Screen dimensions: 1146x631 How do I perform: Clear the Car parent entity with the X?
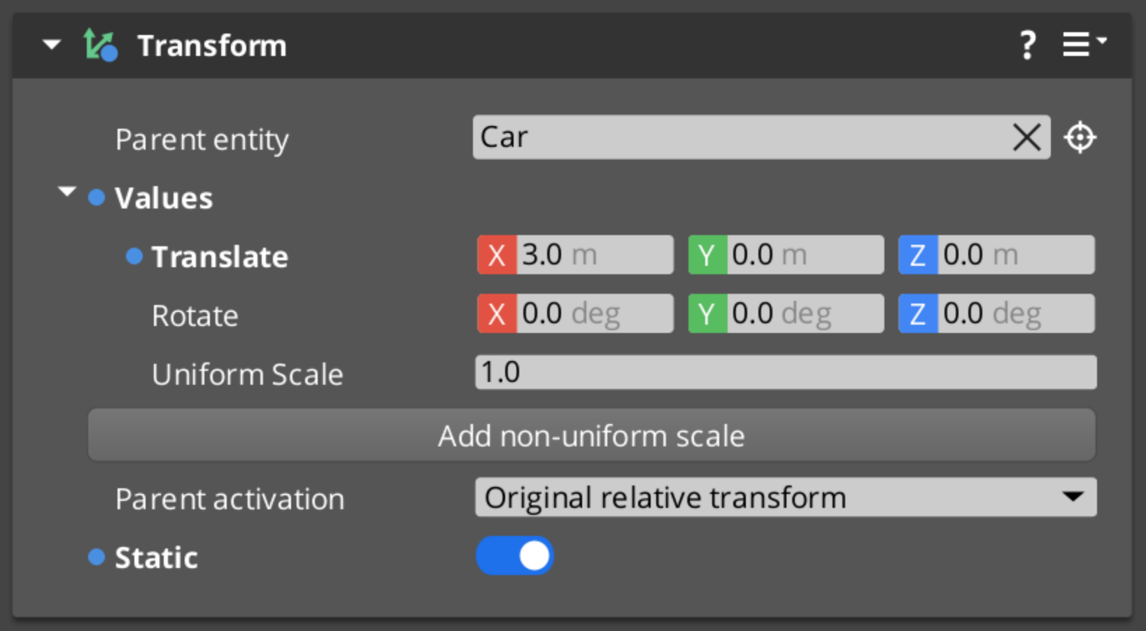click(1026, 137)
